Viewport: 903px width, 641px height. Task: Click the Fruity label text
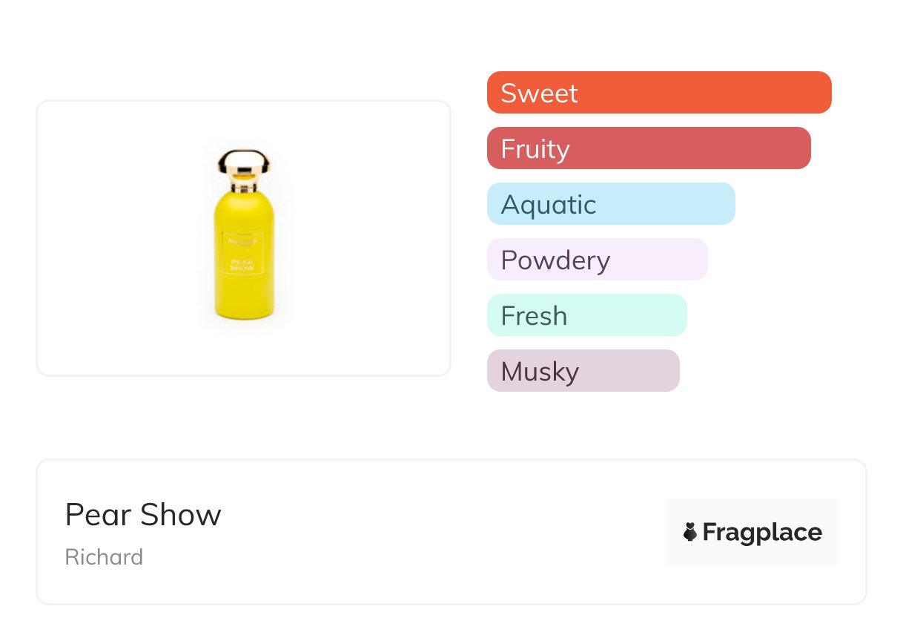(x=535, y=149)
